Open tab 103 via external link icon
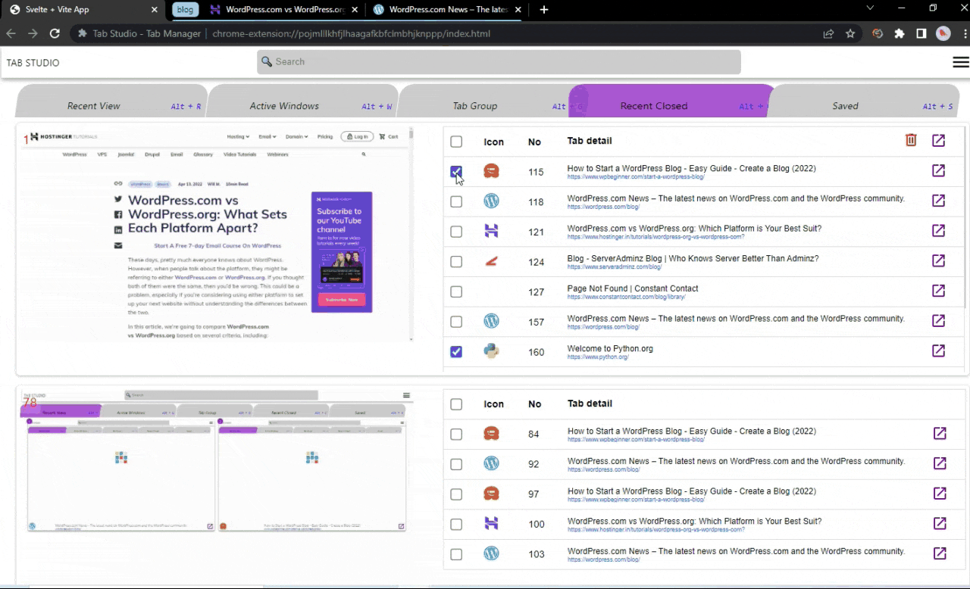 click(940, 553)
